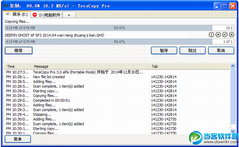Click the Time column header
This screenshot has height=147, width=239.
coord(18,67)
